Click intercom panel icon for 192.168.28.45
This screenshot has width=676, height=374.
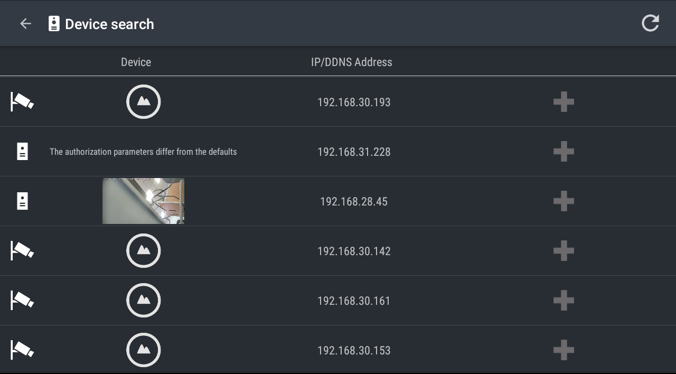coord(22,201)
